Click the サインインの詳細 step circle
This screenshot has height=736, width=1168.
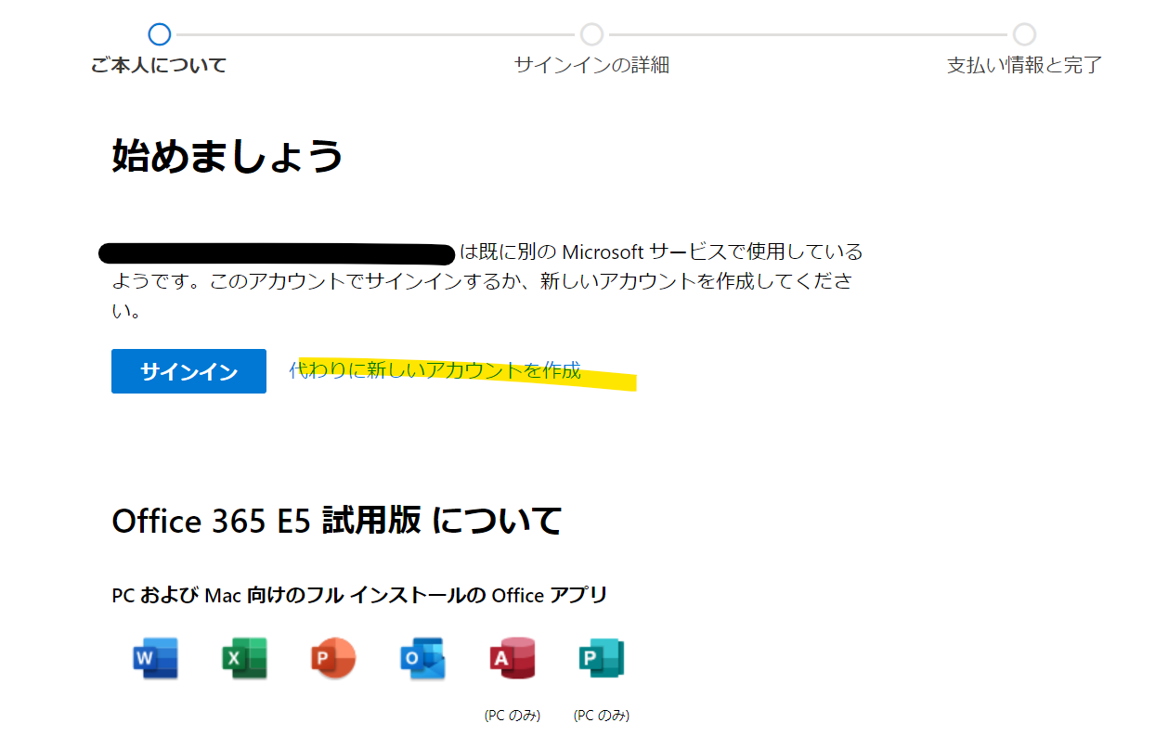pyautogui.click(x=591, y=34)
